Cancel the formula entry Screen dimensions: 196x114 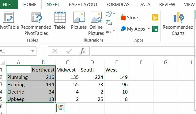point(55,51)
